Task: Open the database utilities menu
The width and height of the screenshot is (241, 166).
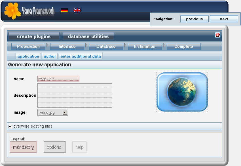Action: (88, 36)
